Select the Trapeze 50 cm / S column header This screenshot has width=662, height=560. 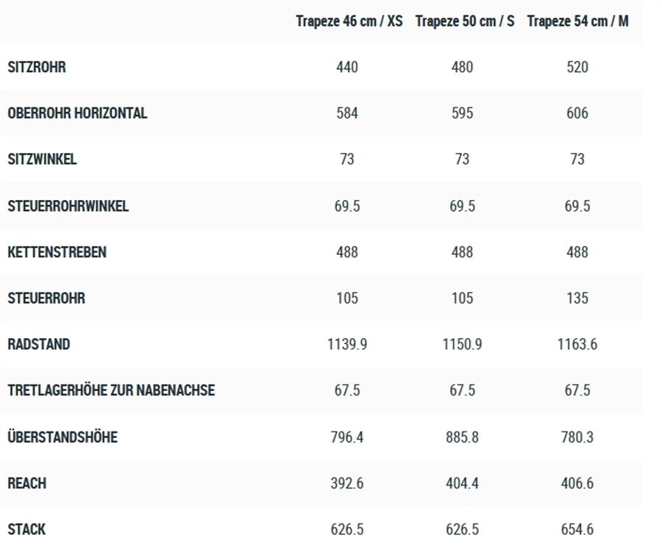(x=465, y=21)
